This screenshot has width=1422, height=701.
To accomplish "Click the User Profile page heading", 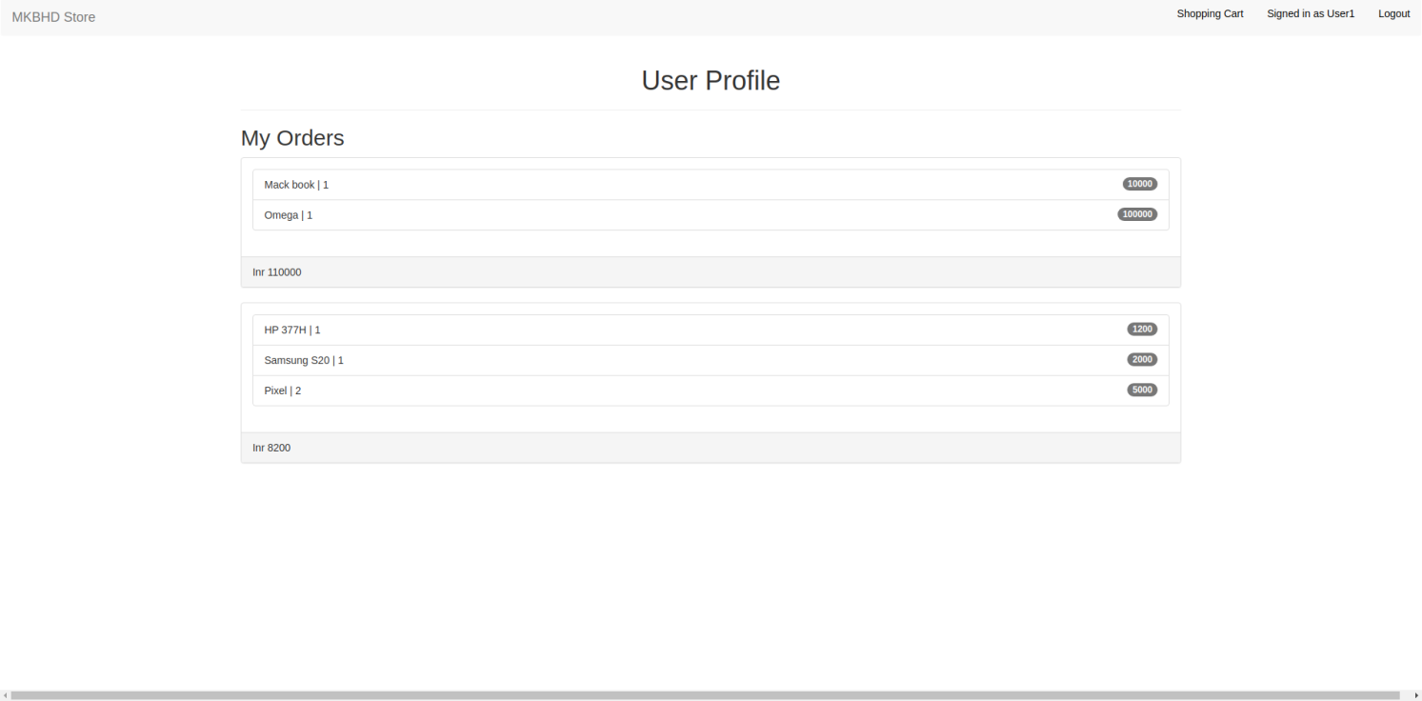I will click(x=711, y=80).
